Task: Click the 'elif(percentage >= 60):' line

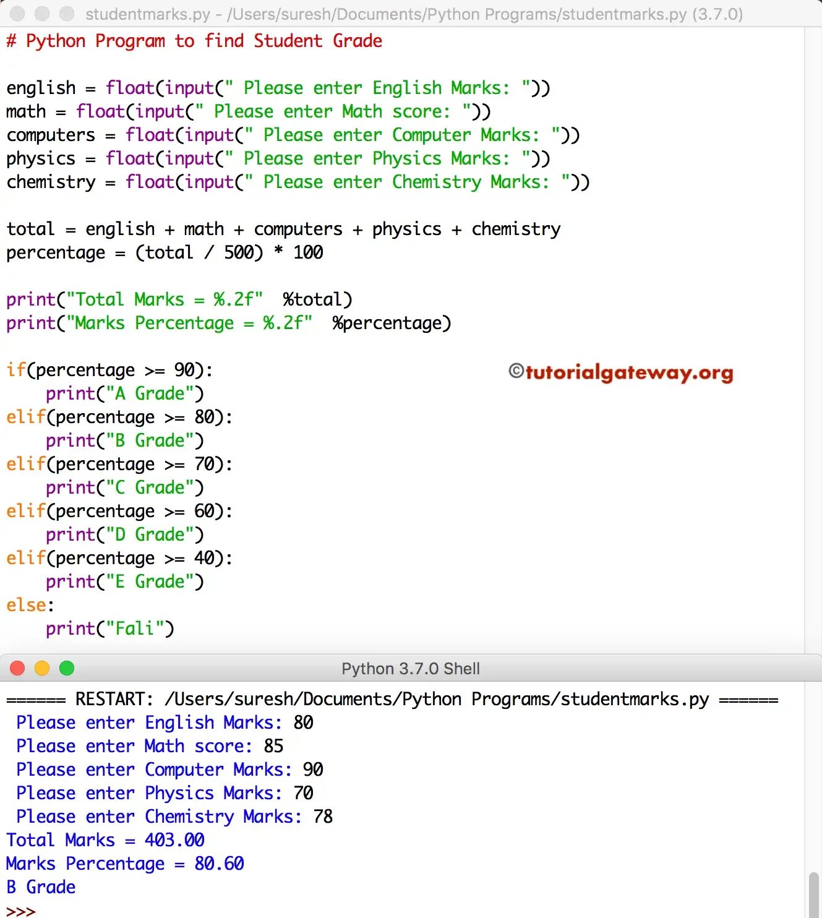Action: click(119, 511)
